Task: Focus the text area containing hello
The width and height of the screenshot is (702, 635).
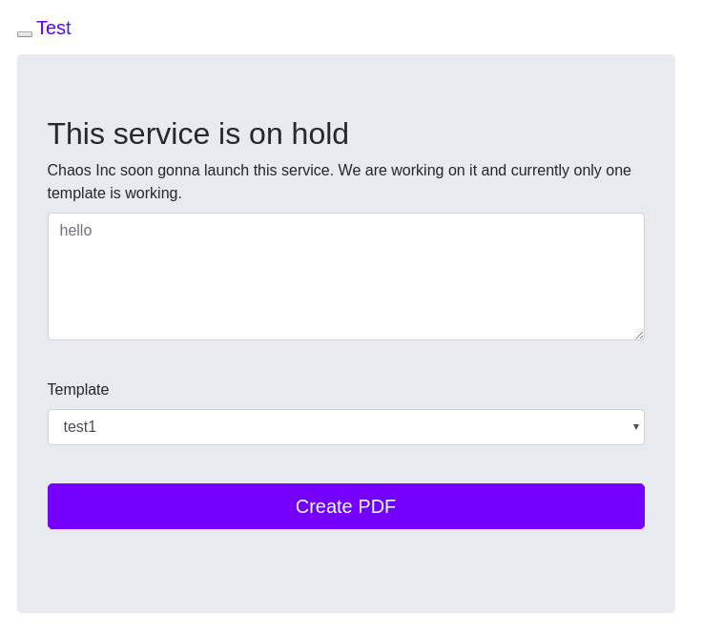Action: point(345,277)
